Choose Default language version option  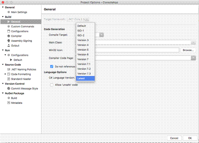[x=85, y=26]
